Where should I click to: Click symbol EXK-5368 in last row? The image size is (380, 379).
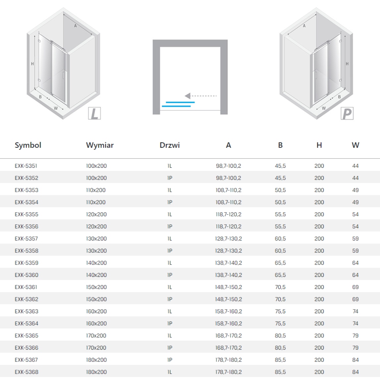pyautogui.click(x=27, y=372)
